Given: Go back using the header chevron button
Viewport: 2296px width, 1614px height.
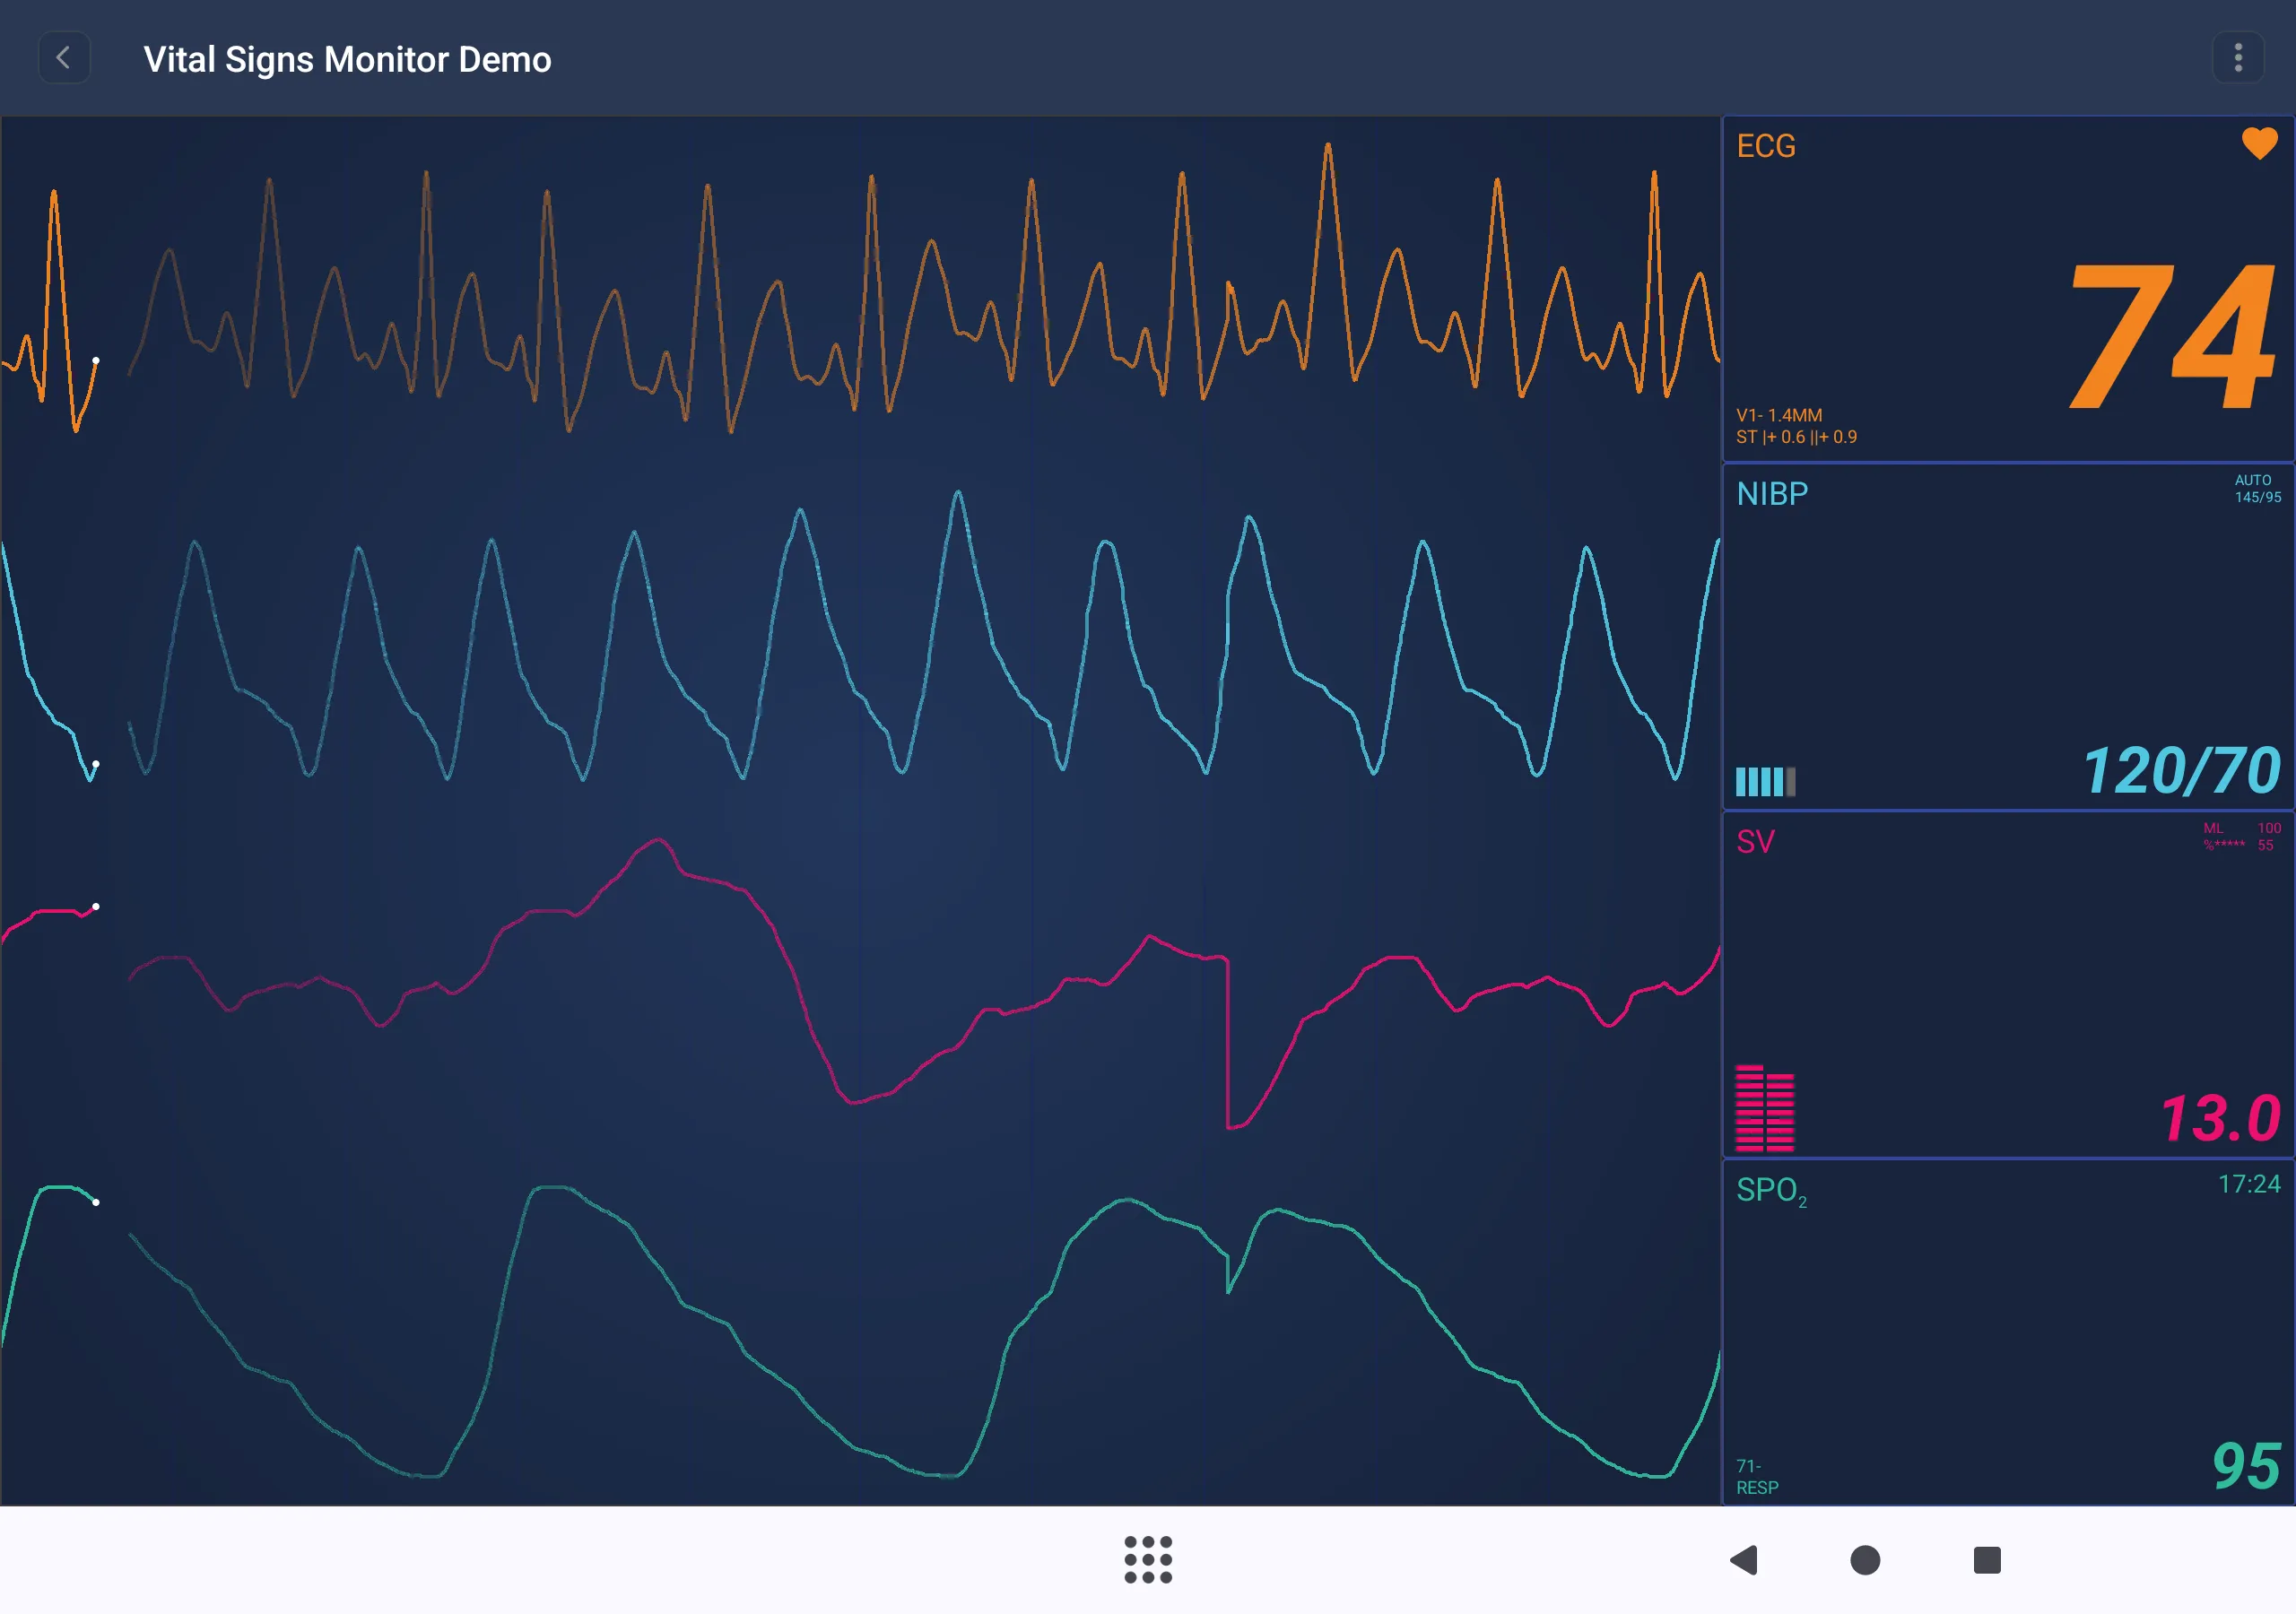Looking at the screenshot, I should pos(64,58).
